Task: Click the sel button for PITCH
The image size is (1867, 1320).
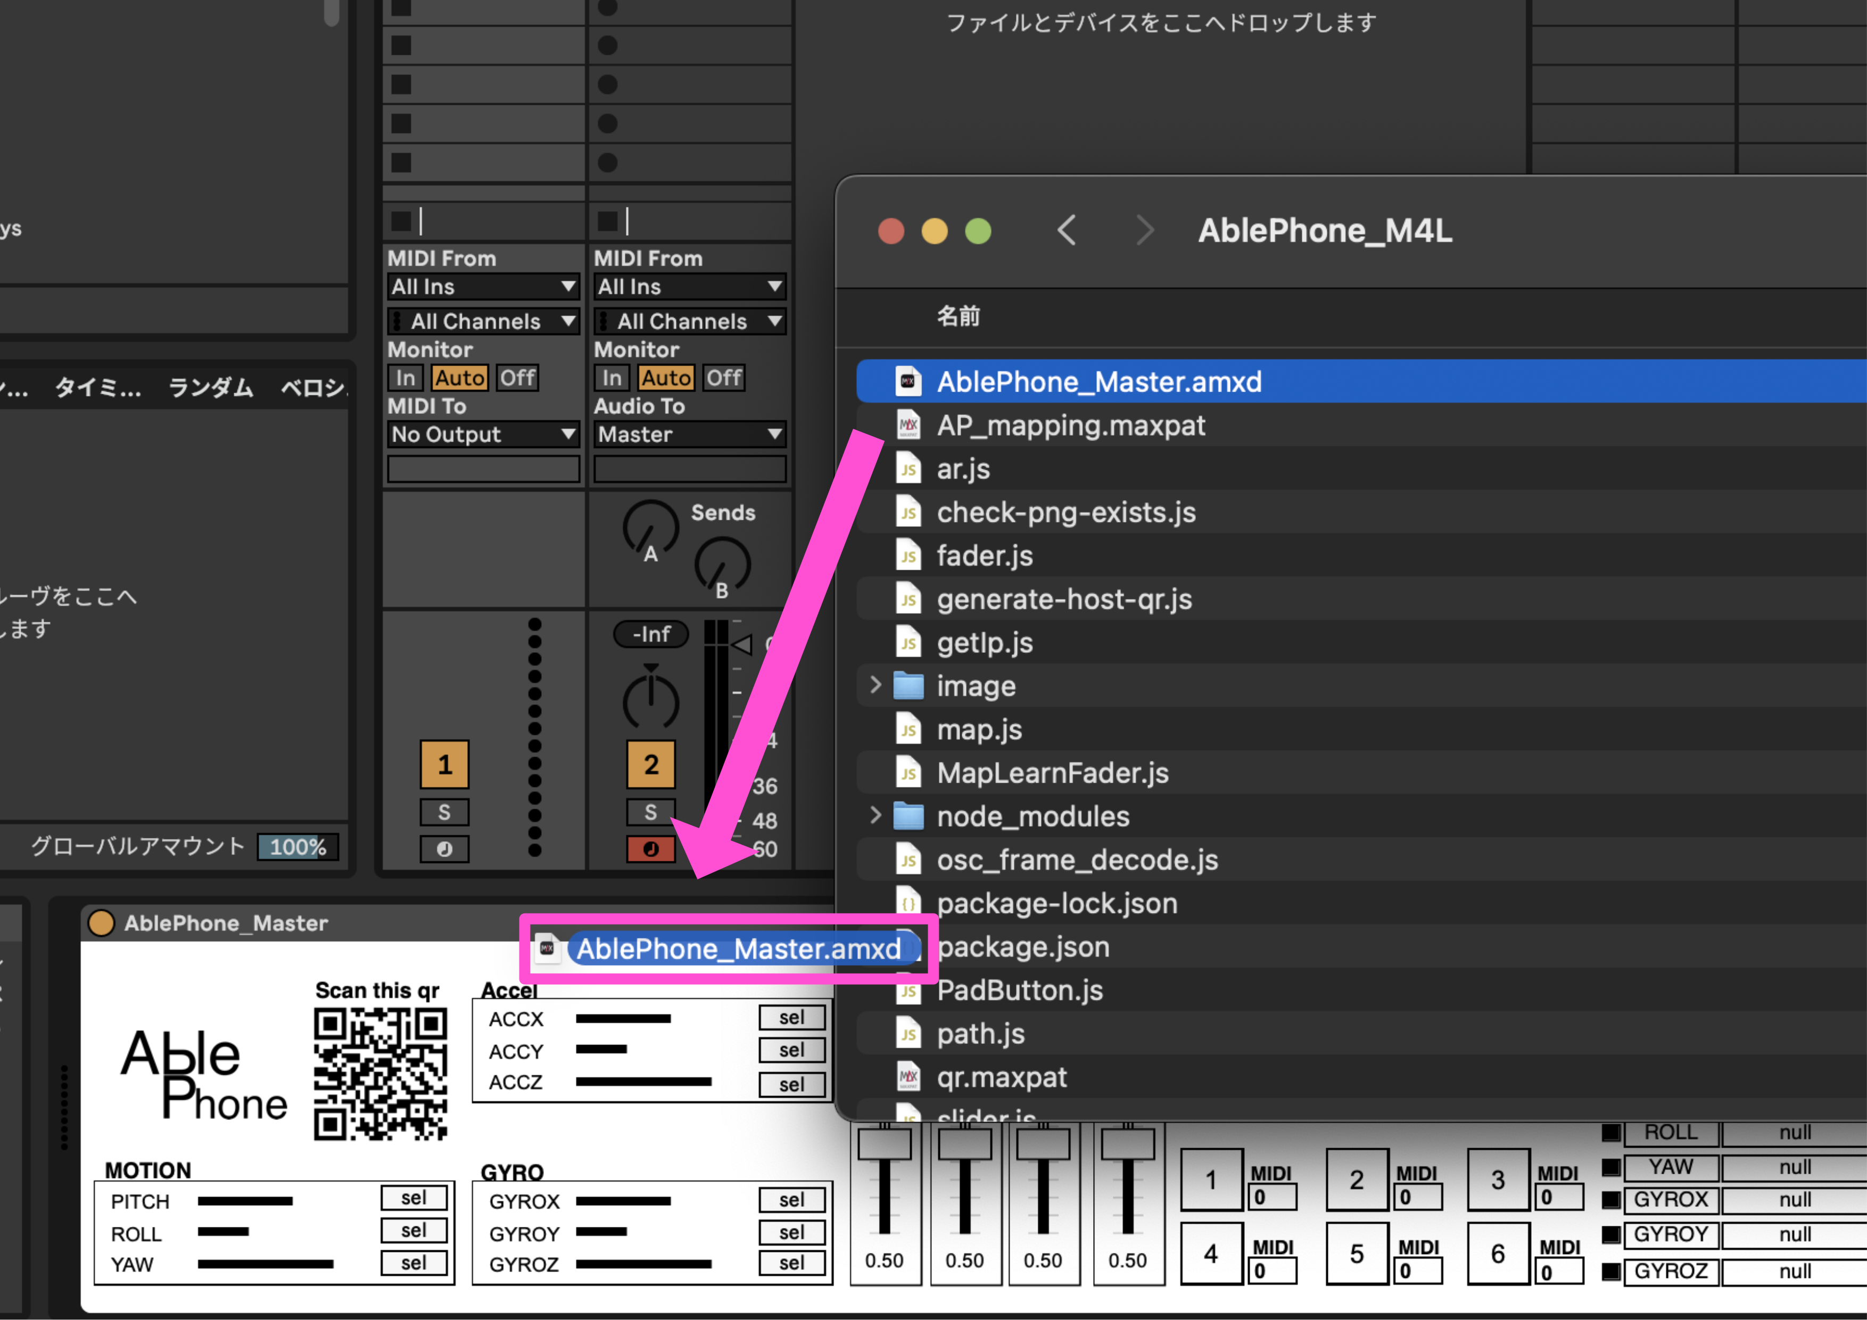Action: (x=414, y=1197)
